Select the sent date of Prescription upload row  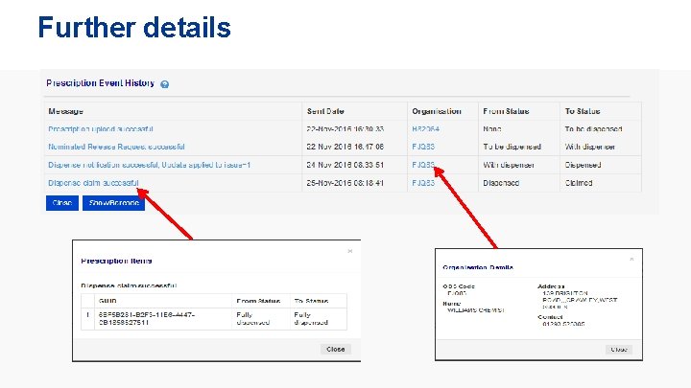345,129
